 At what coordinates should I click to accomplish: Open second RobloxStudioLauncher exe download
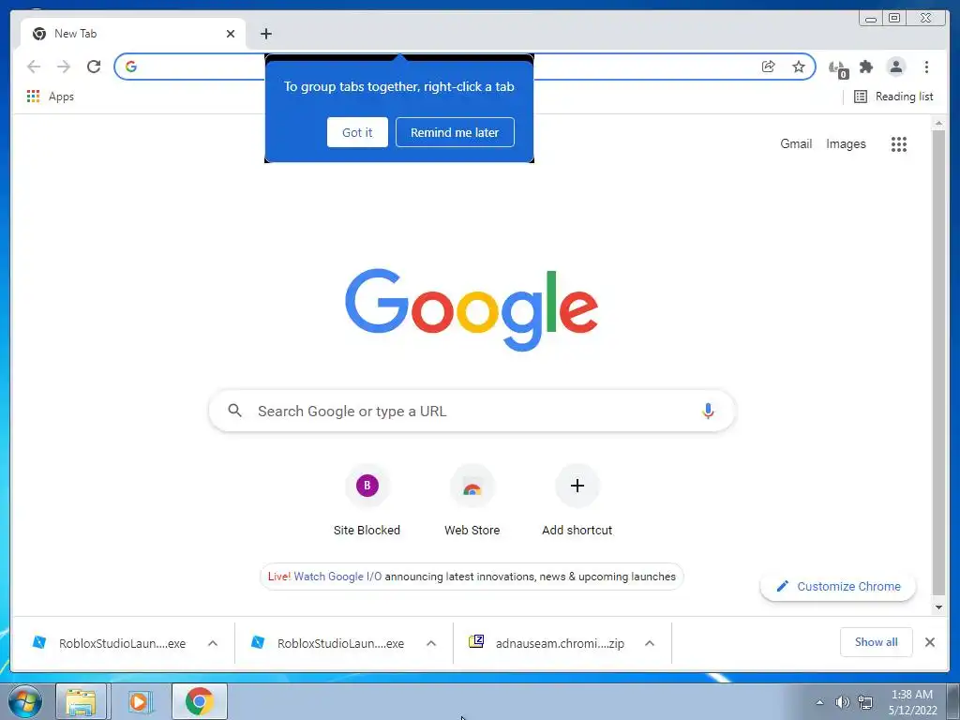[x=329, y=643]
